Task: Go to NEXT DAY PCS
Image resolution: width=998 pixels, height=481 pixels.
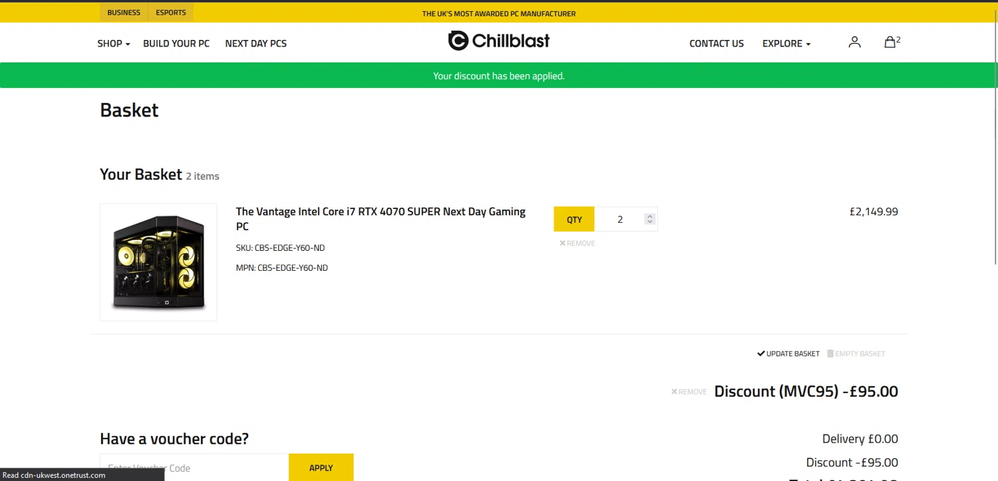Action: (x=256, y=43)
